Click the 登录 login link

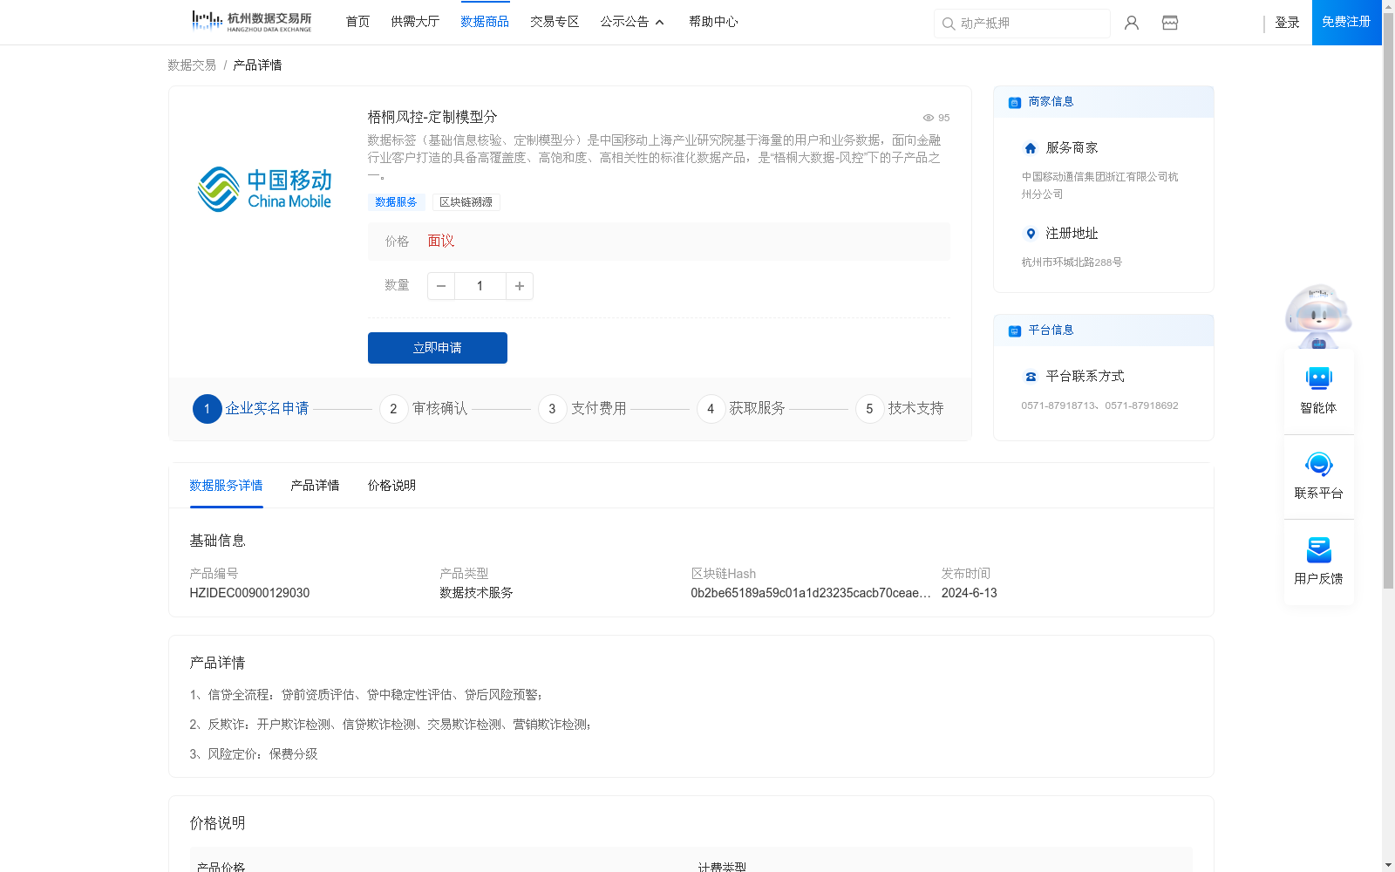point(1287,23)
